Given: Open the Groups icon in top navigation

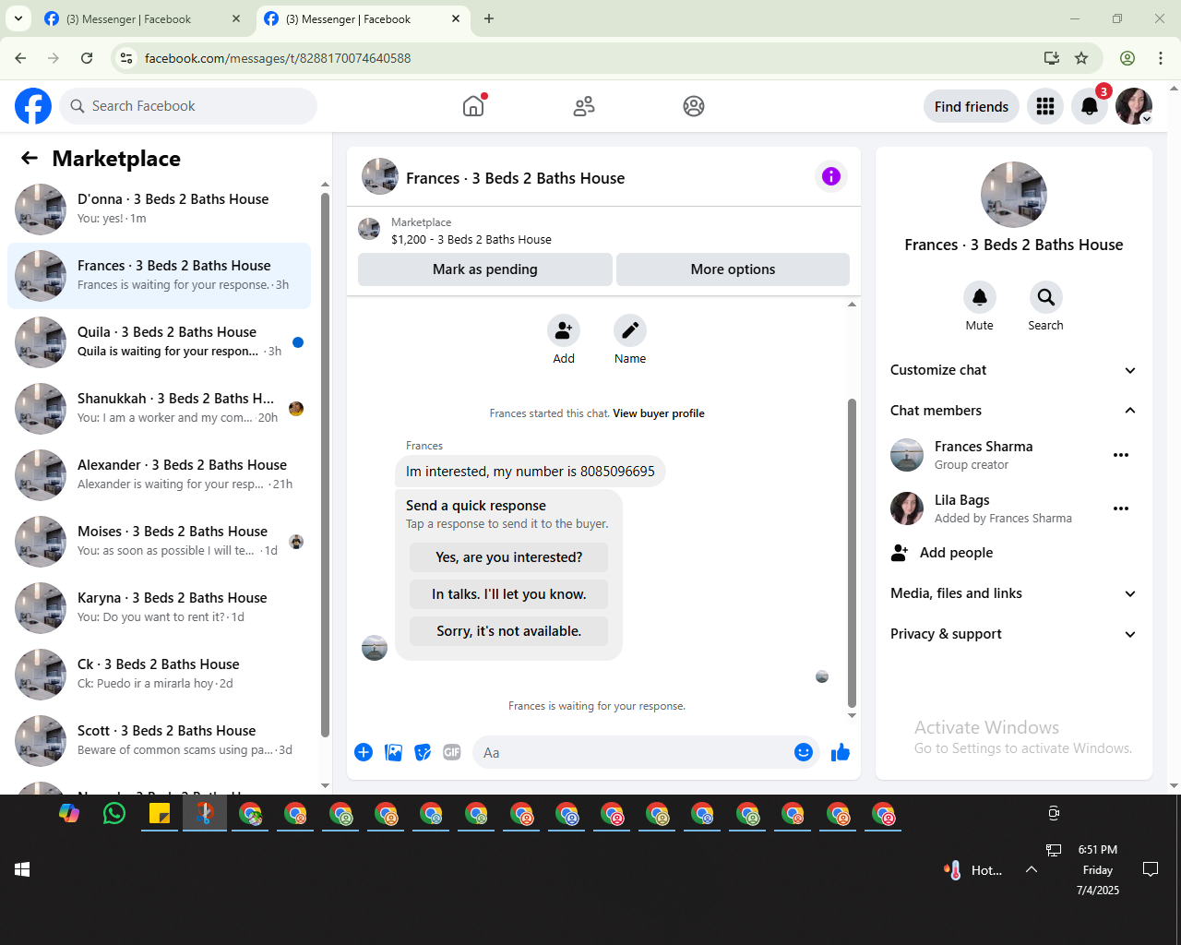Looking at the screenshot, I should [694, 106].
